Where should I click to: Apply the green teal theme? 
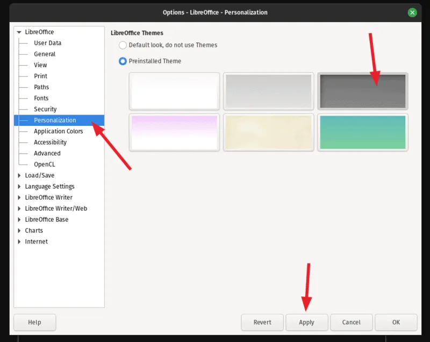coord(362,132)
